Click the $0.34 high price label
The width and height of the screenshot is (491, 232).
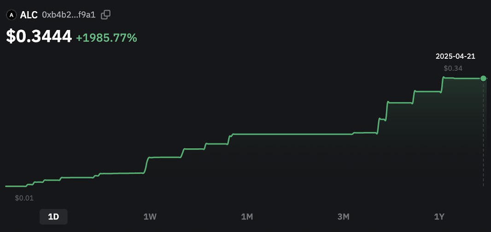[453, 68]
